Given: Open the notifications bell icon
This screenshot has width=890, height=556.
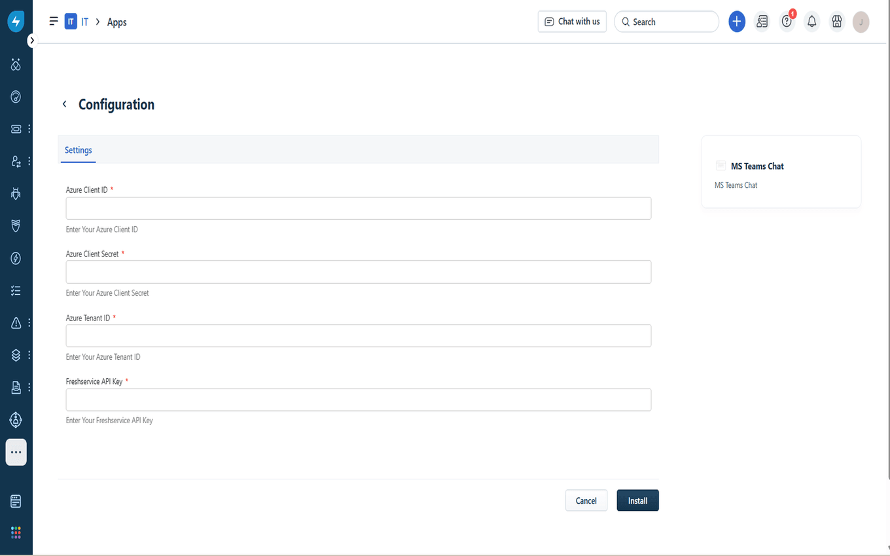Looking at the screenshot, I should (812, 22).
